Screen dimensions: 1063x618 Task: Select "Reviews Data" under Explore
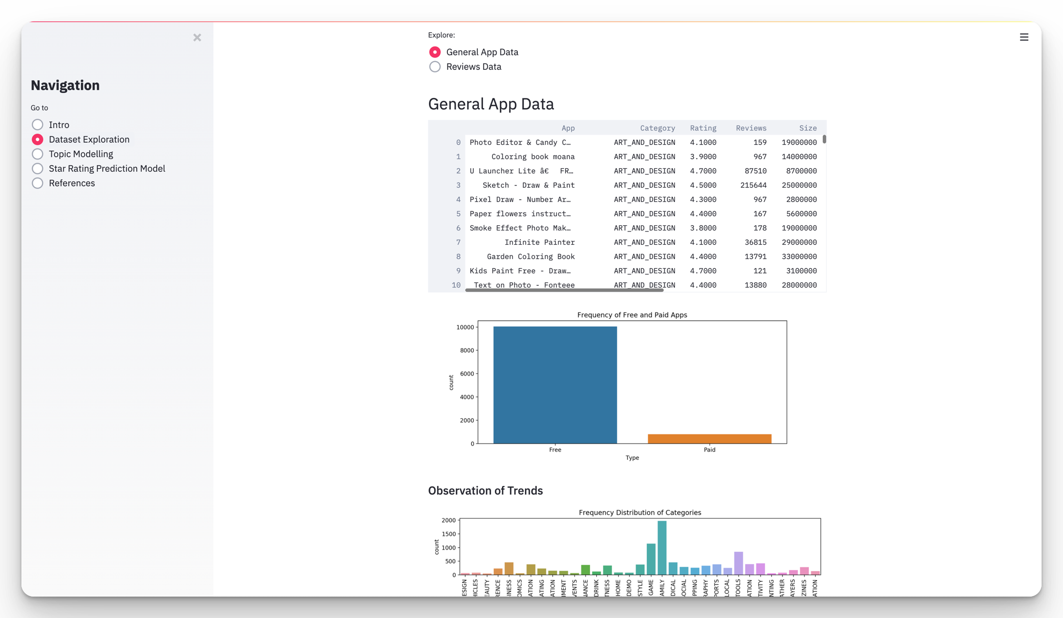435,66
